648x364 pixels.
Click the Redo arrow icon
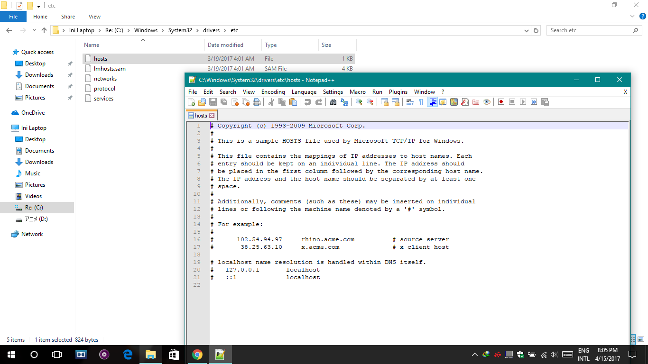coord(319,102)
